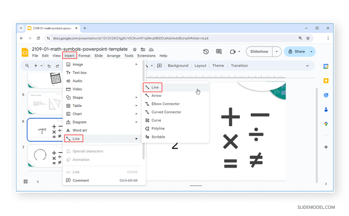The height and width of the screenshot is (216, 349).
Task: Click the add comment toolbar icon
Action: [x=159, y=66]
